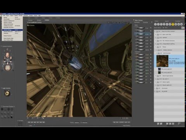186x140 pixels.
Task: Open the Animation menu
Action: (x=26, y=16)
